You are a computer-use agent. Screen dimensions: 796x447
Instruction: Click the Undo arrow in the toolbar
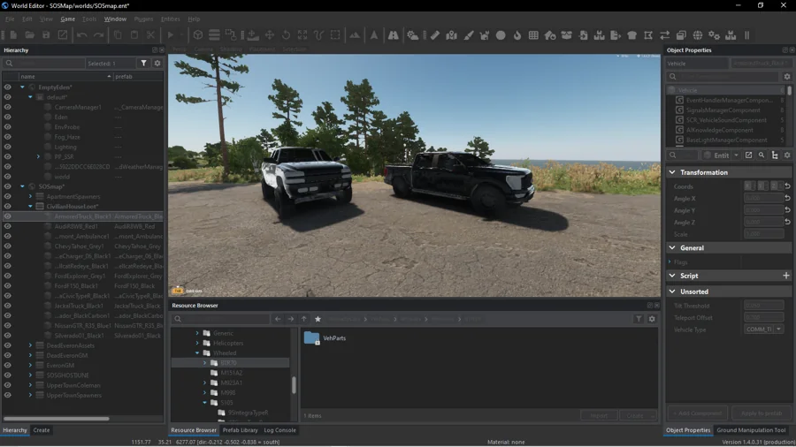tap(82, 35)
